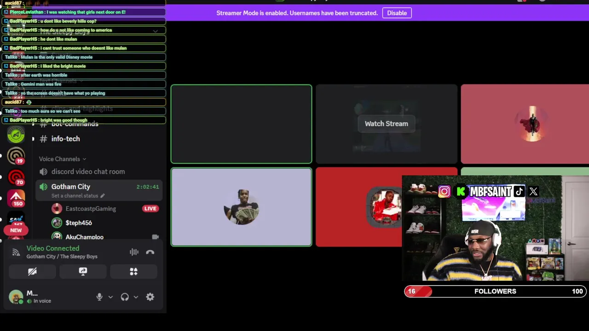589x331 pixels.
Task: Open user settings gear
Action: [x=150, y=297]
